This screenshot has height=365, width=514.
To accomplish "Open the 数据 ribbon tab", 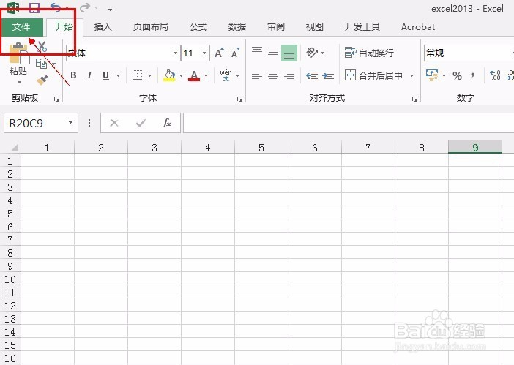I will tap(237, 27).
